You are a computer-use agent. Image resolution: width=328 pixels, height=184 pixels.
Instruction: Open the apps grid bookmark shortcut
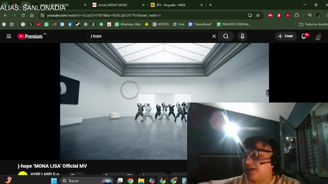(x=12, y=24)
